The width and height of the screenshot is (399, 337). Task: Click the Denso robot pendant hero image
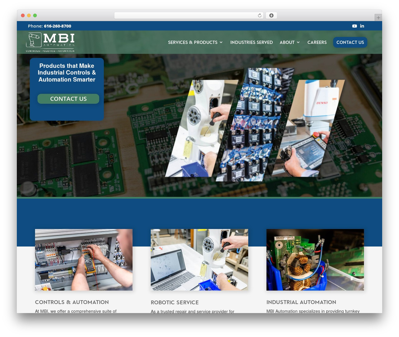tap(308, 128)
